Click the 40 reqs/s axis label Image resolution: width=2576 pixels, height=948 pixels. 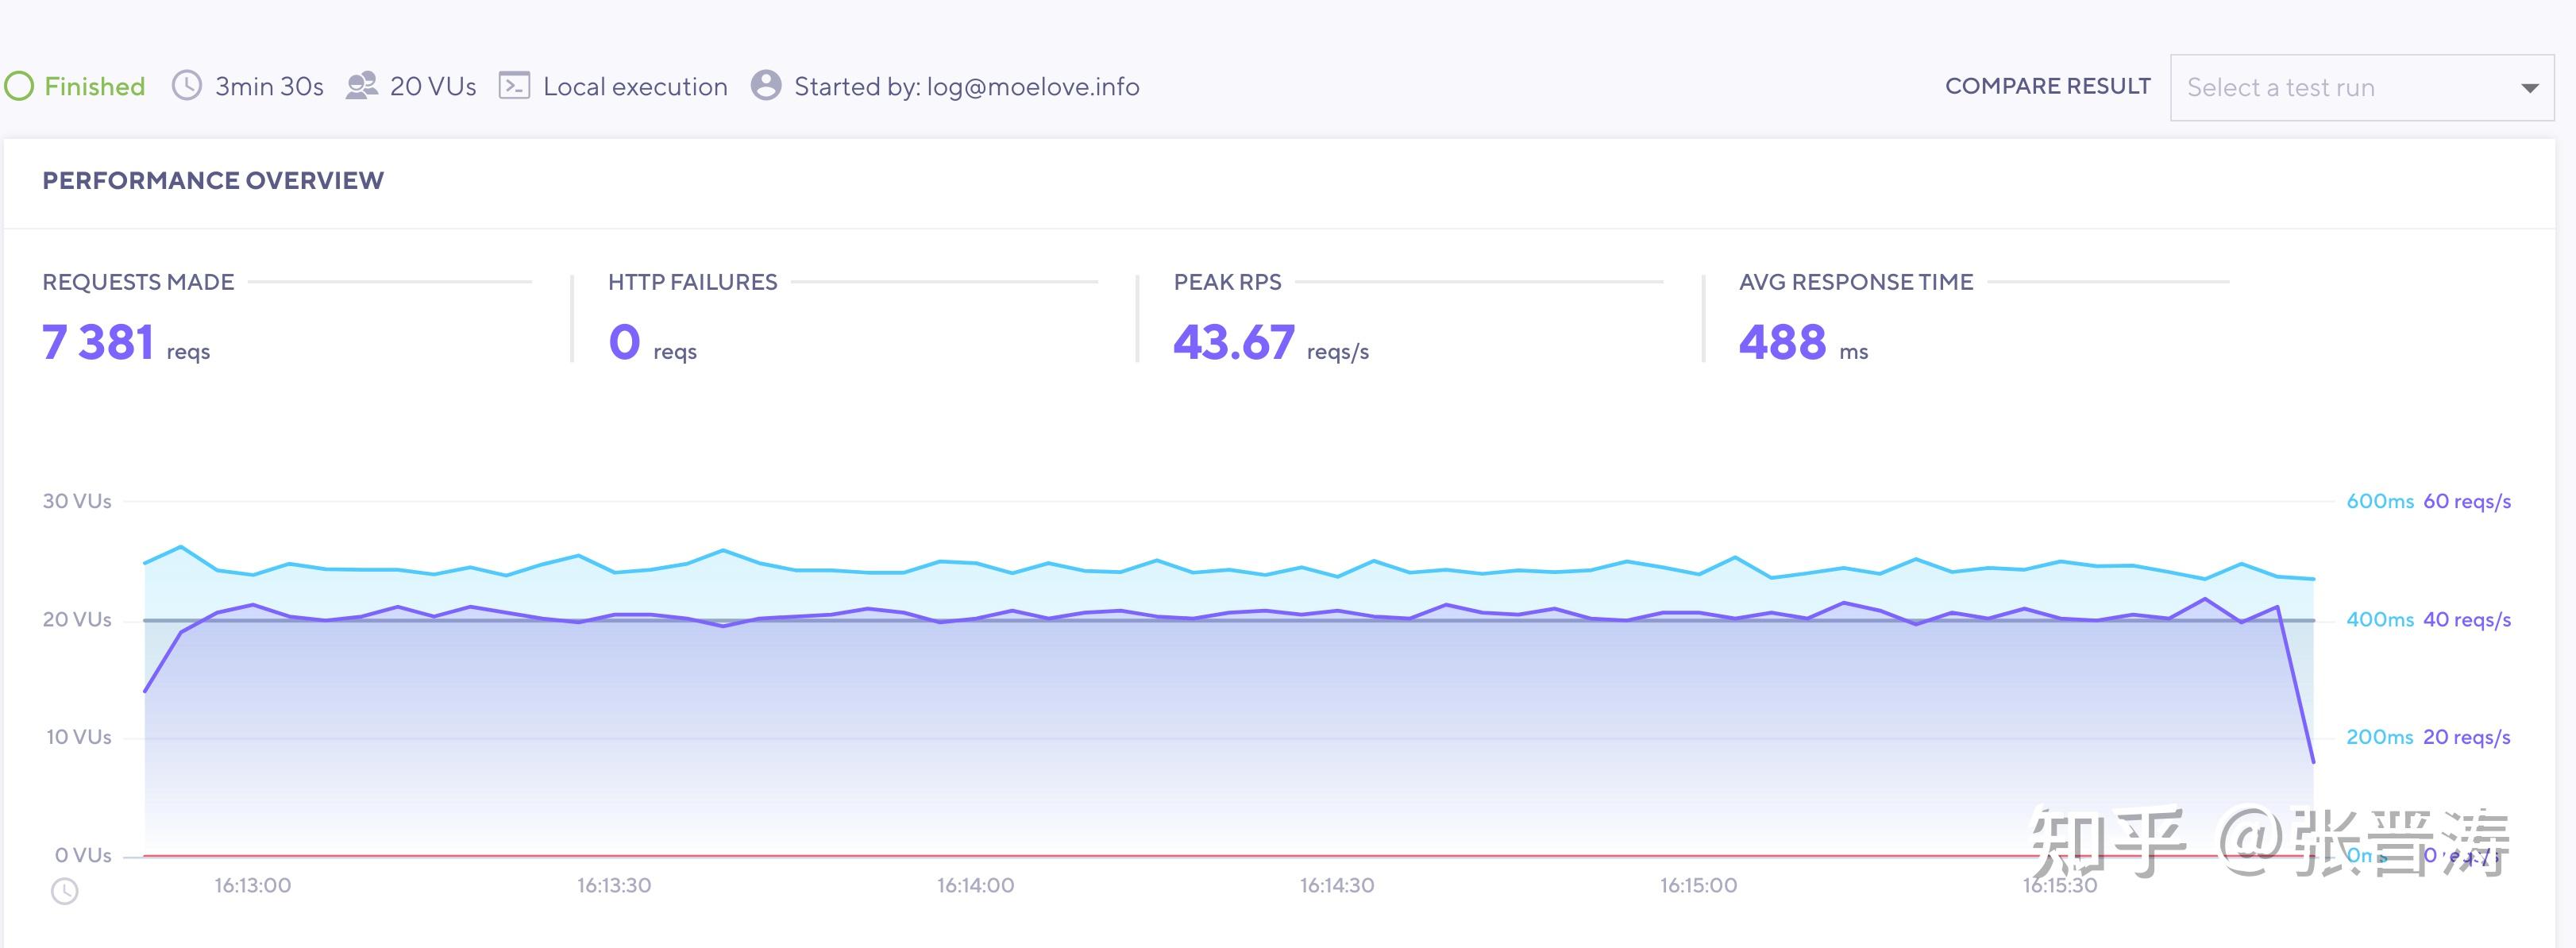[2466, 620]
